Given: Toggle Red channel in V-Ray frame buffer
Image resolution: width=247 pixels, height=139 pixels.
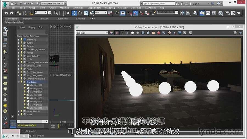Looking at the screenshot, I should 117,33.
